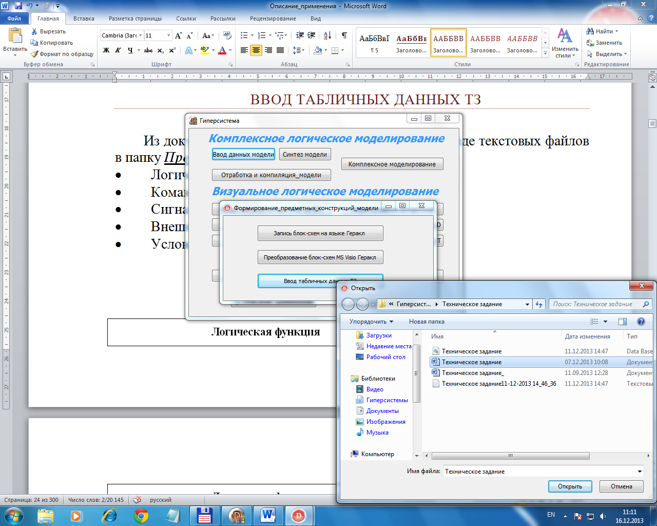Click the Change Styles icon

(565, 36)
